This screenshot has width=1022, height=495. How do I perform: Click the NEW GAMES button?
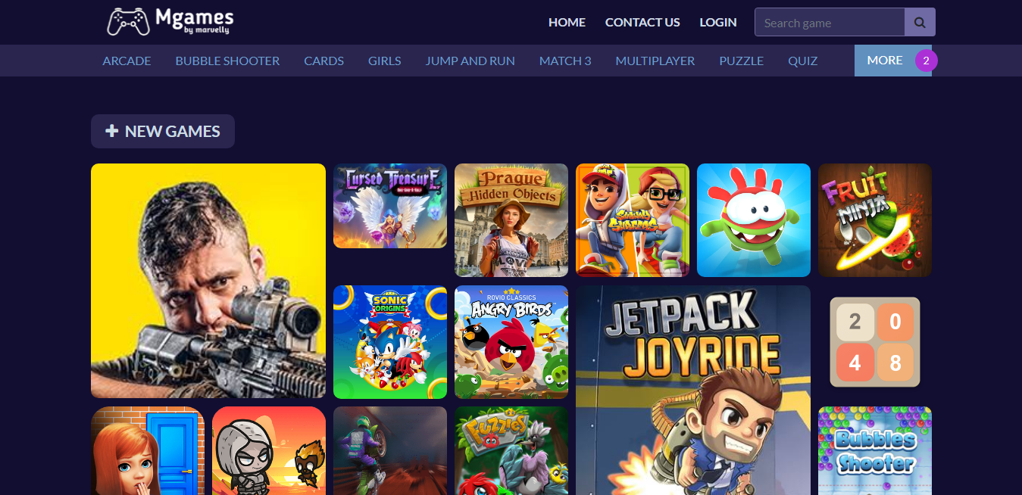(163, 132)
